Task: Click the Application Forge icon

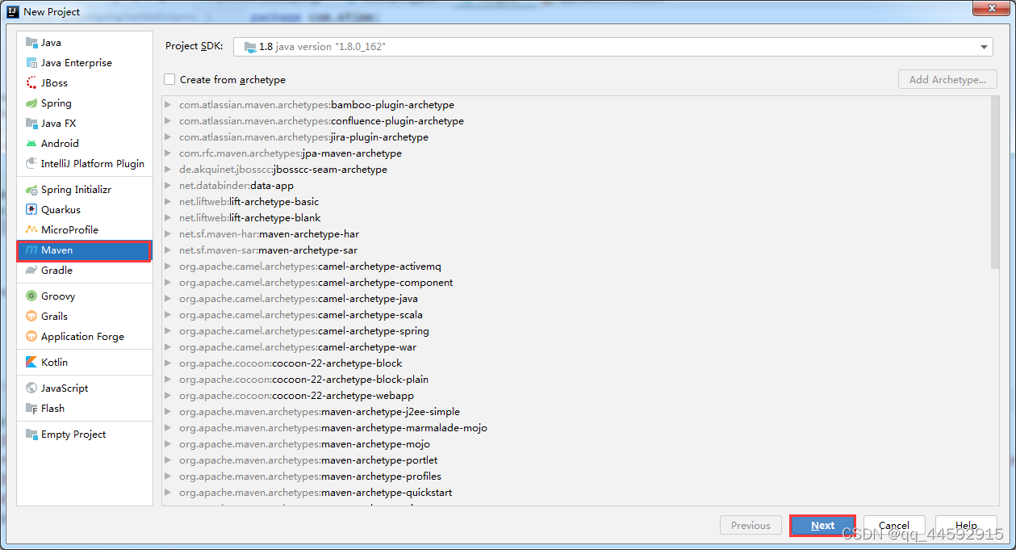Action: click(31, 337)
